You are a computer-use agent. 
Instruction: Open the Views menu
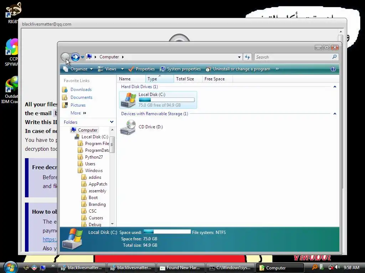click(107, 69)
